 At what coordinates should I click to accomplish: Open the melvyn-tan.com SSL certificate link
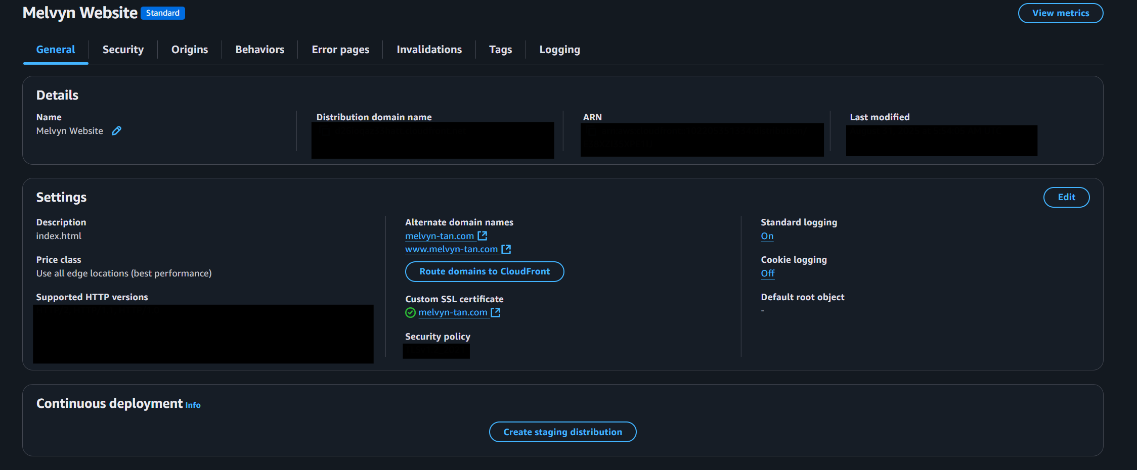tap(453, 312)
